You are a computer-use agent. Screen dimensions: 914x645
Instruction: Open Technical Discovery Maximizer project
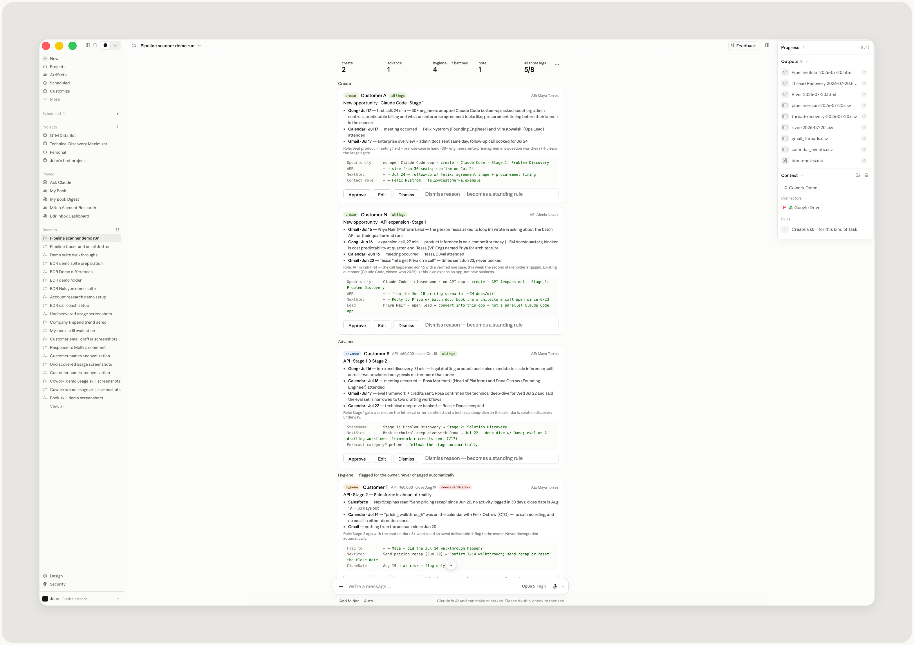tap(78, 144)
